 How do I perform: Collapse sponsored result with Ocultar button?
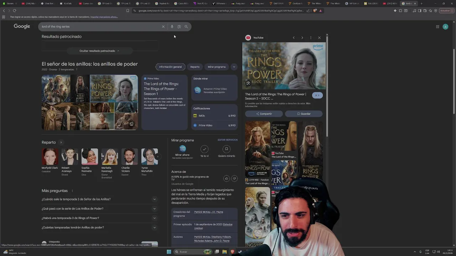pos(99,51)
